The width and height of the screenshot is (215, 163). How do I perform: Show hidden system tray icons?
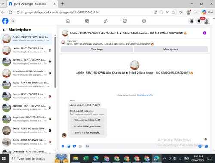(165, 158)
